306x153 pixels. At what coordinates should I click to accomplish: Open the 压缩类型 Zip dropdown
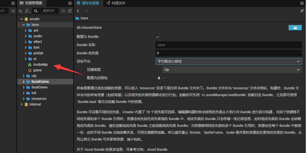[232, 70]
